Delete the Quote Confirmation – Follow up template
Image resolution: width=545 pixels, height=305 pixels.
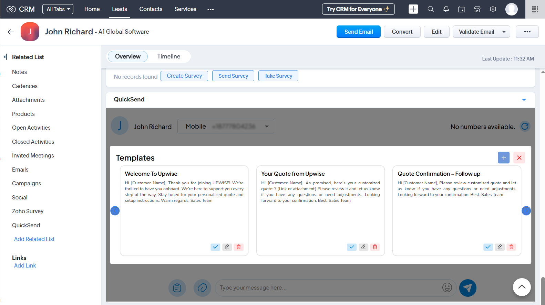pyautogui.click(x=512, y=247)
